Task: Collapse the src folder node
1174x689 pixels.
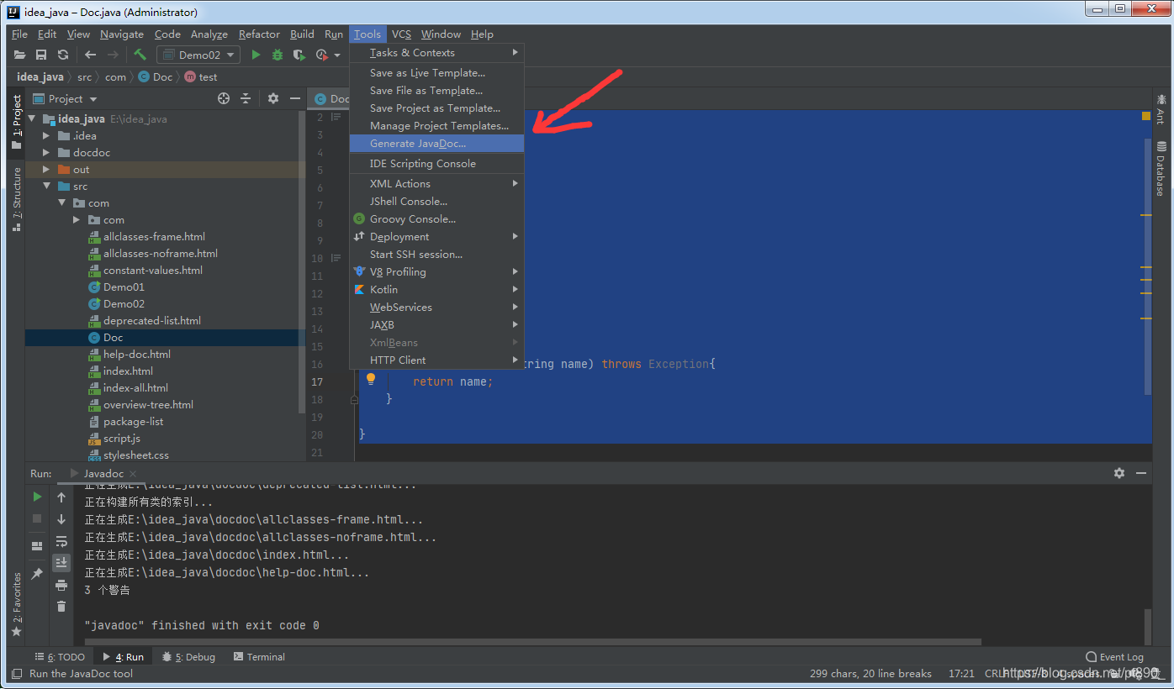Action: click(47, 186)
